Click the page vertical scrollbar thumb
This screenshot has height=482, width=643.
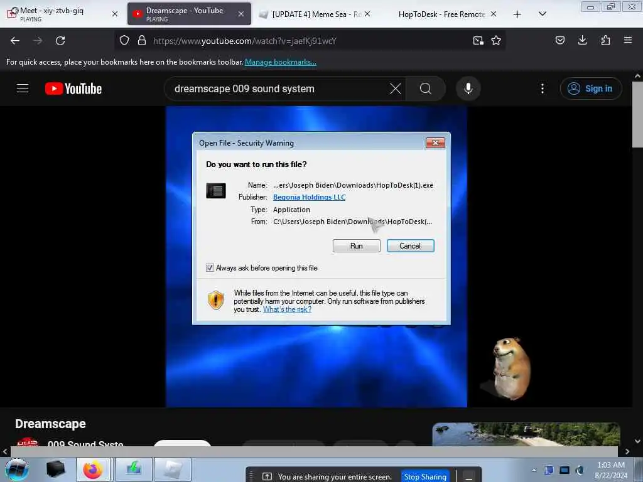[637, 114]
